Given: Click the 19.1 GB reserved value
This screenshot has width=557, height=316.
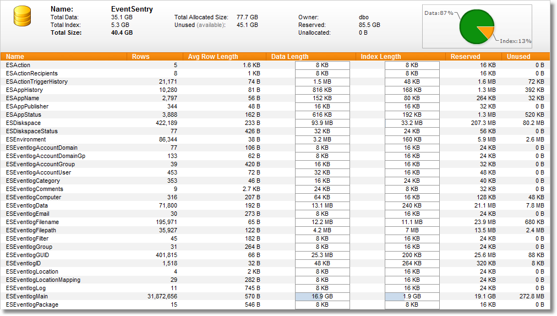Looking at the screenshot, I should click(485, 296).
